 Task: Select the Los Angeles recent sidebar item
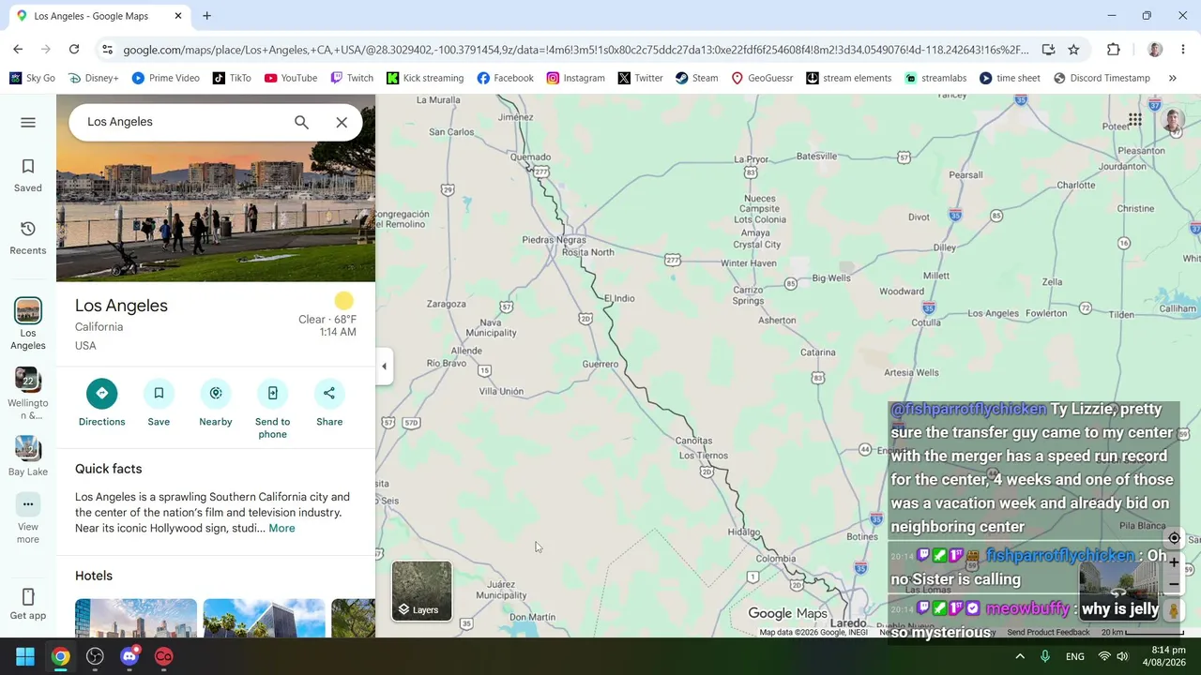[x=28, y=324]
